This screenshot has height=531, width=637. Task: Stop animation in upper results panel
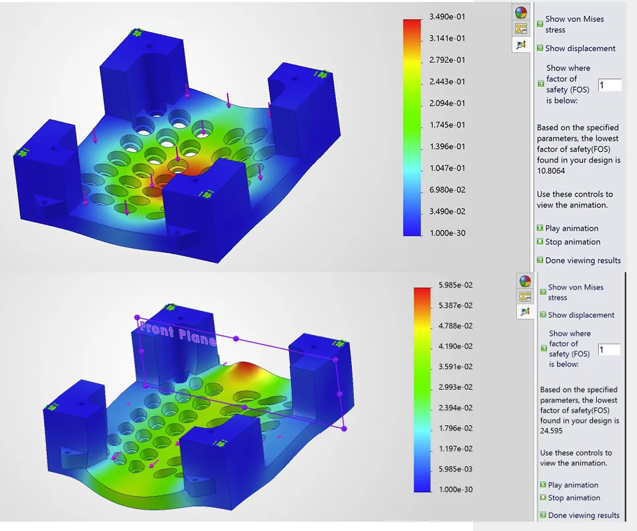pyautogui.click(x=568, y=241)
